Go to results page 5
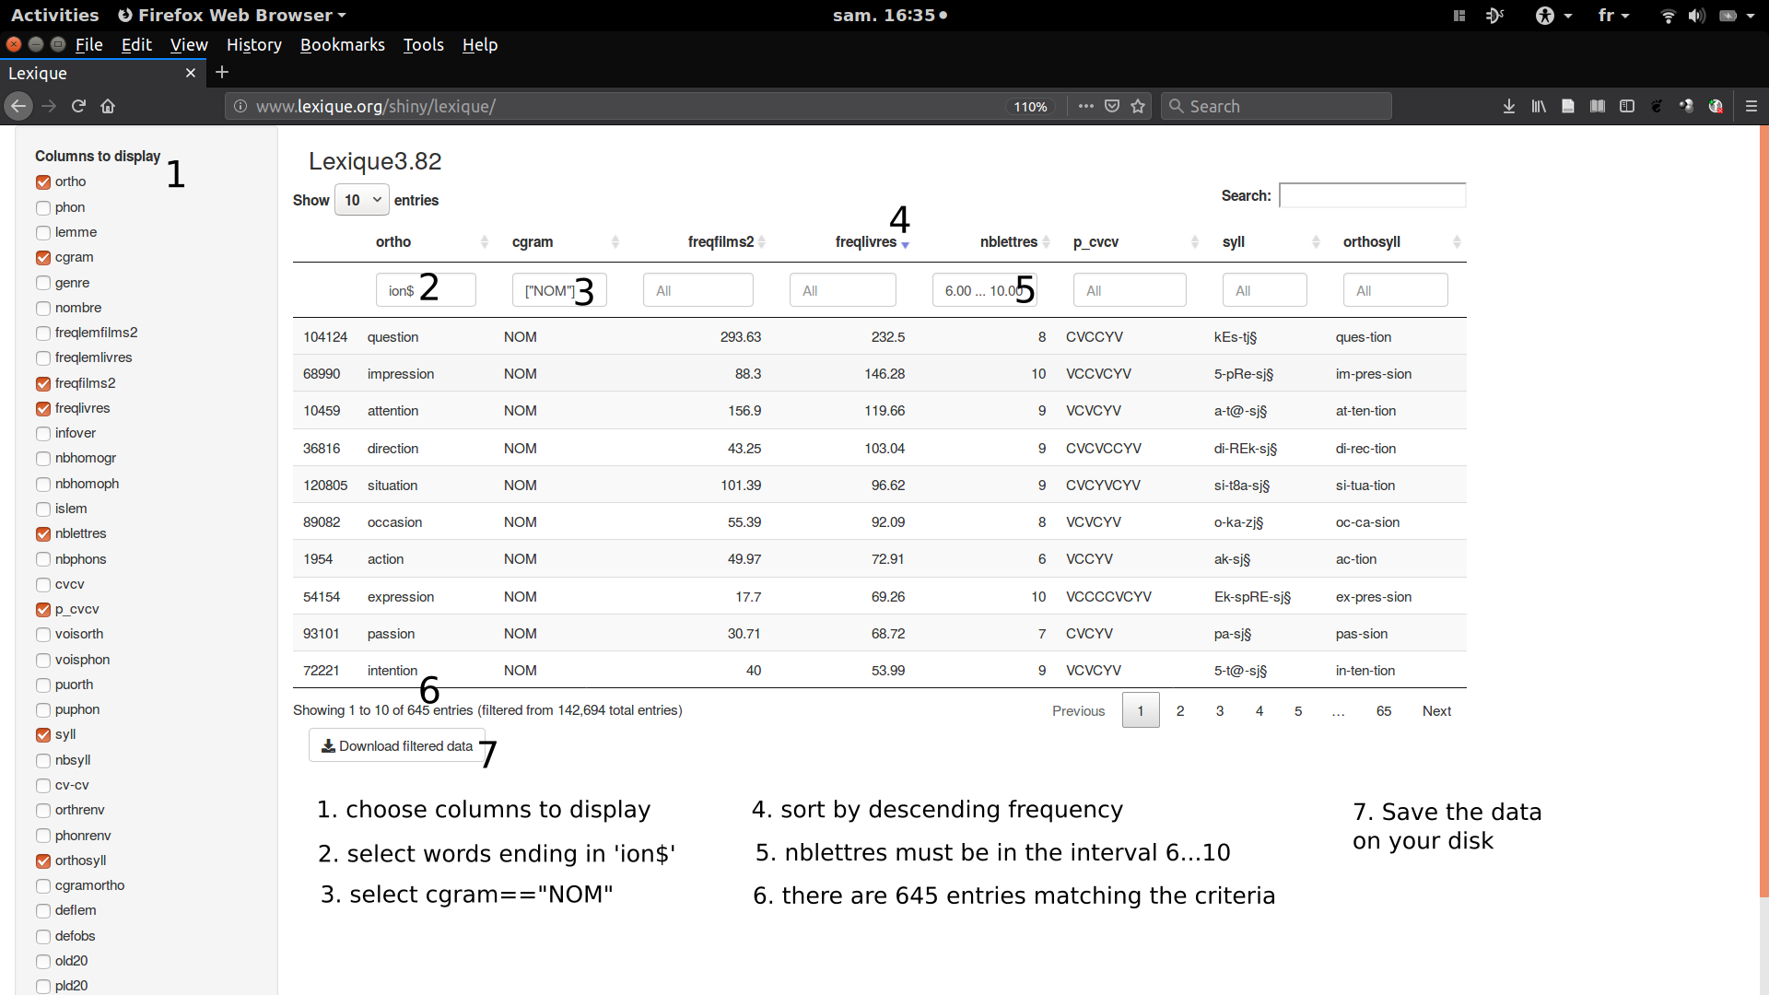The image size is (1769, 995). click(1298, 711)
